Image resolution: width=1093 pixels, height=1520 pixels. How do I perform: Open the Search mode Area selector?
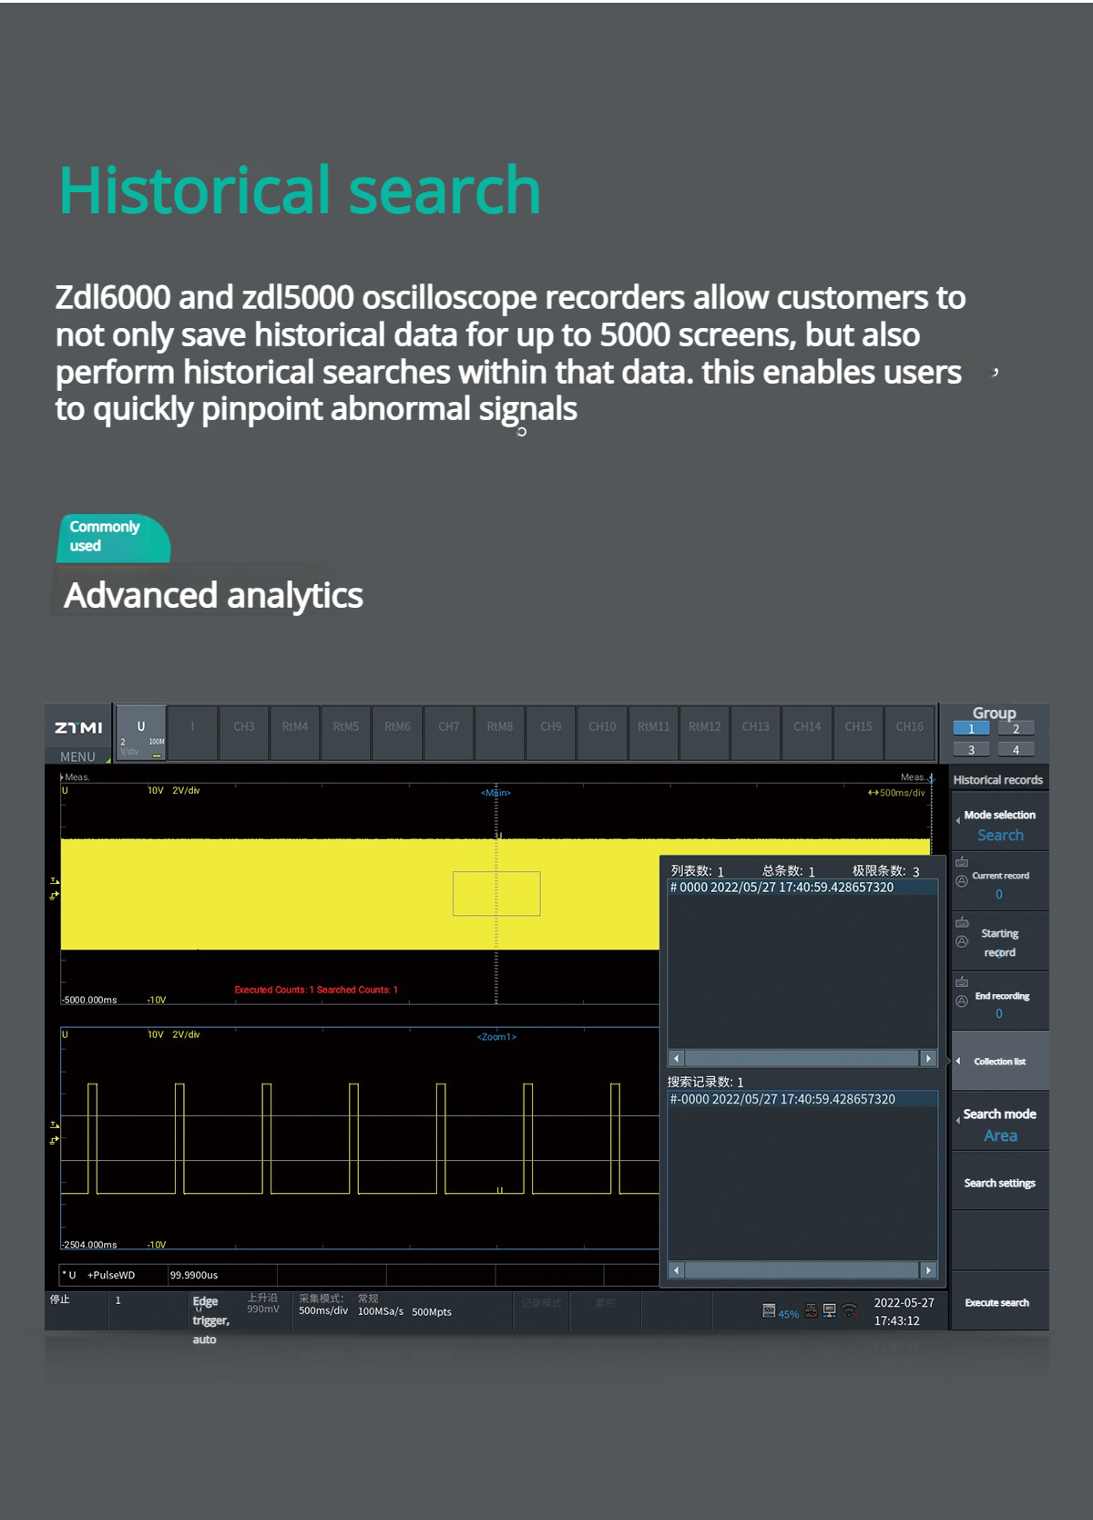(999, 1125)
